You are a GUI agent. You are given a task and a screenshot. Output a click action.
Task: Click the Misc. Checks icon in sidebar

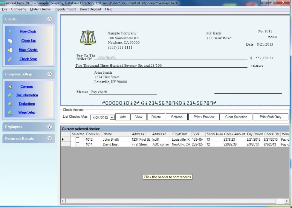click(x=10, y=50)
